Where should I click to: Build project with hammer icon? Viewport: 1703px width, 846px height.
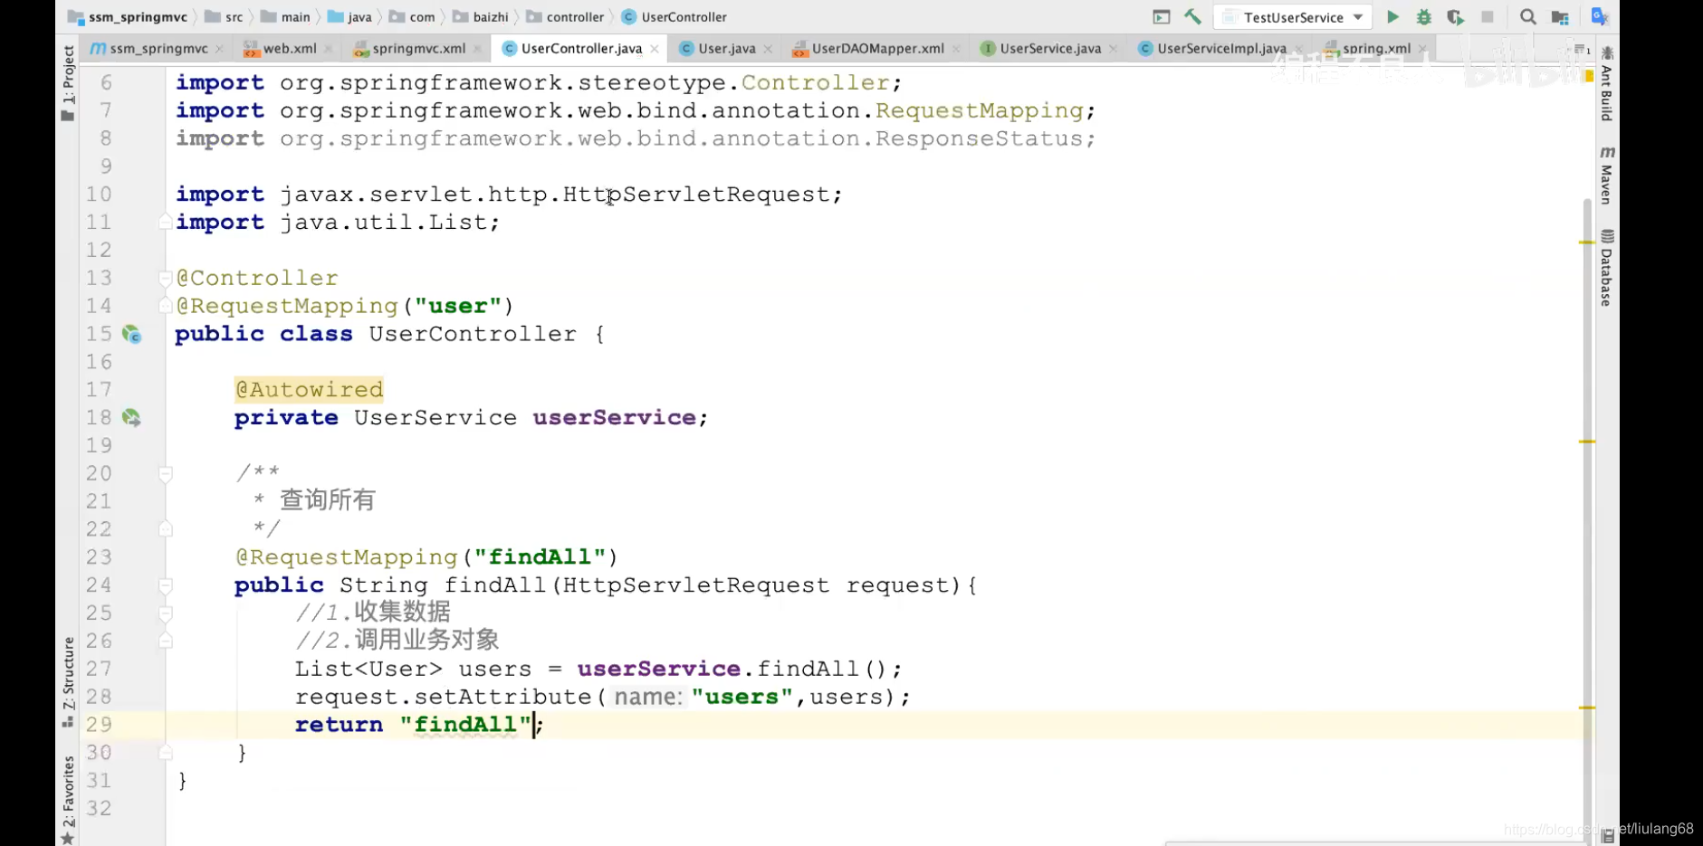tap(1193, 17)
